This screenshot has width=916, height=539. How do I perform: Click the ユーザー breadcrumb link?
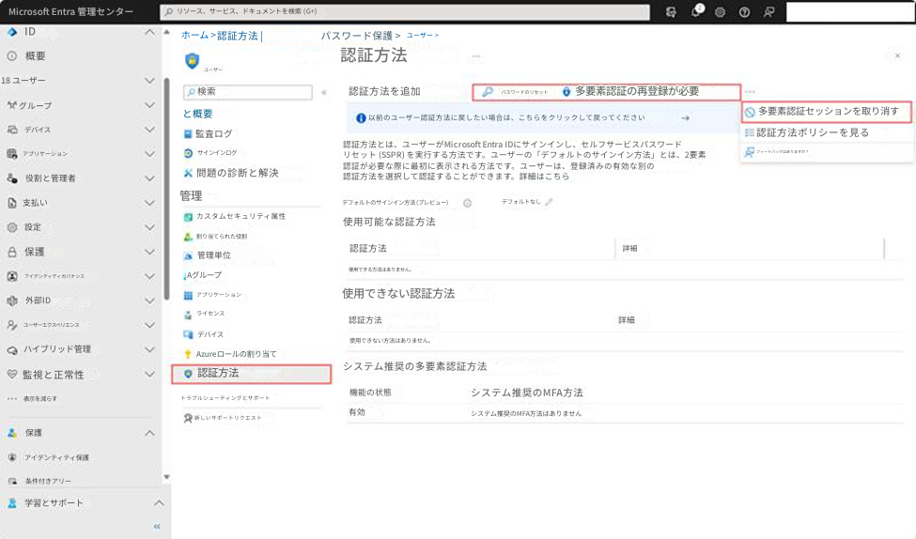pyautogui.click(x=419, y=36)
